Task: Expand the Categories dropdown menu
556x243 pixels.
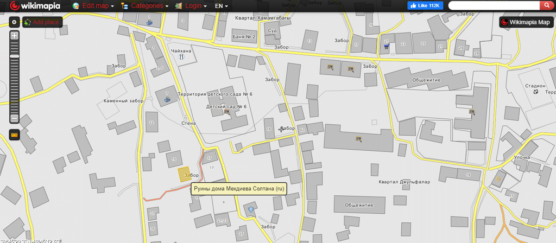Action: [x=144, y=6]
